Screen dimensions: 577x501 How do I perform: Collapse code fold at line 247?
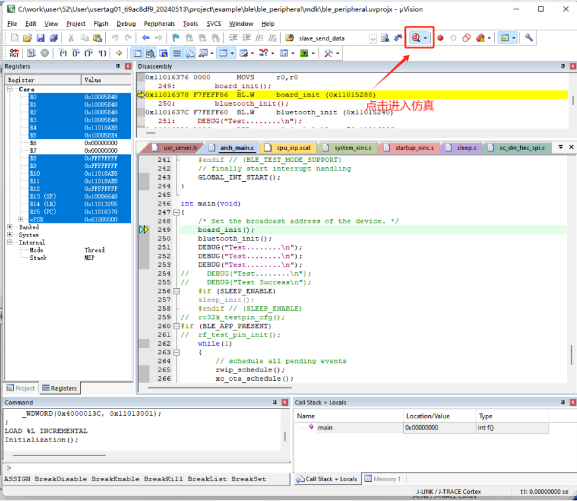pyautogui.click(x=176, y=212)
